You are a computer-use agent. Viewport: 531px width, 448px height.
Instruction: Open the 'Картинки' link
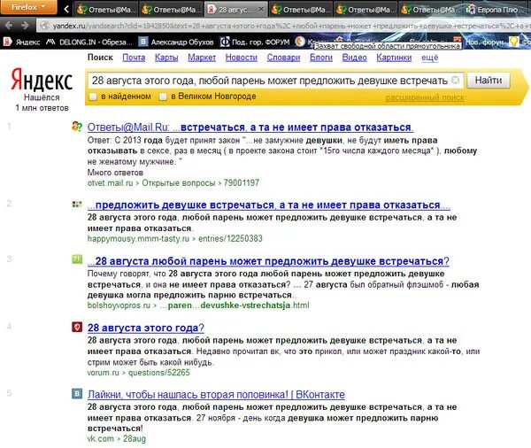point(394,58)
